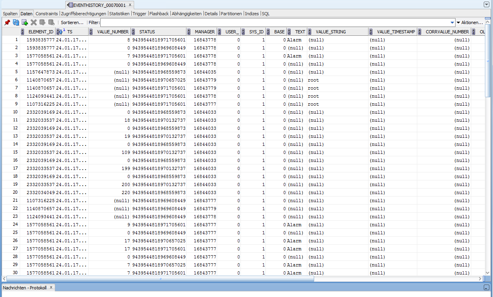Open the Spalten tab
Viewport: 493px width, 297px height.
click(x=10, y=14)
